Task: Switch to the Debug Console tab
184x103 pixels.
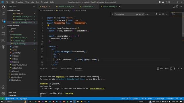Action: click(x=66, y=69)
